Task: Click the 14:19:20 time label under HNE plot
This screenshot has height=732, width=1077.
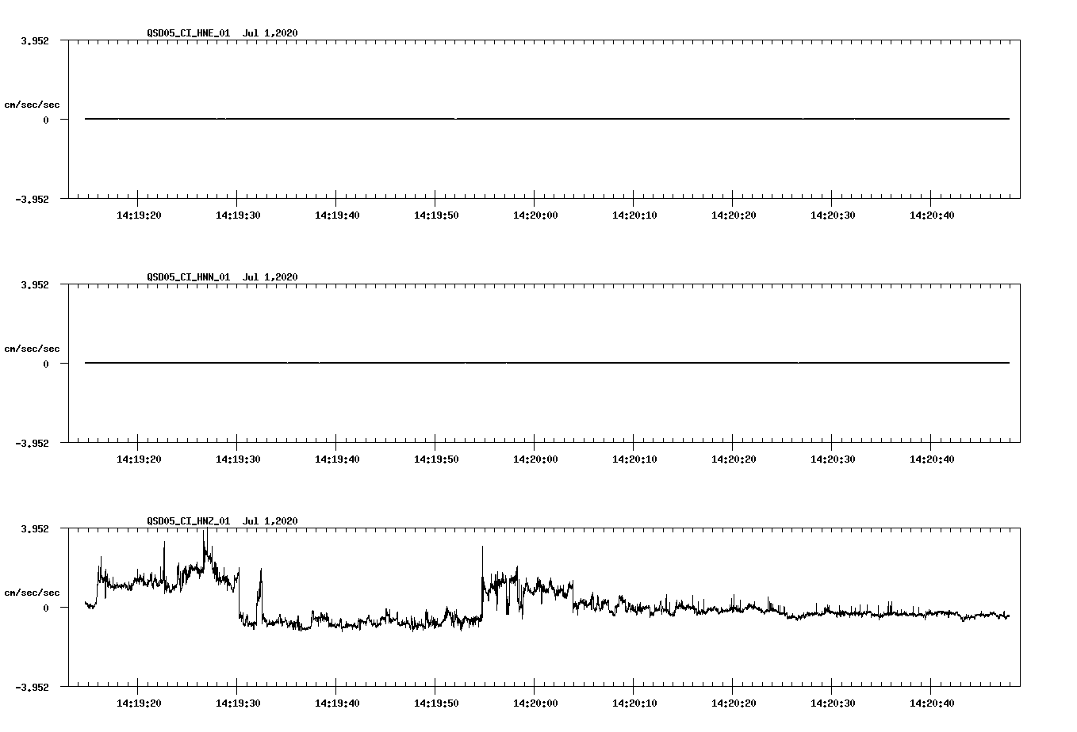Action: 139,215
